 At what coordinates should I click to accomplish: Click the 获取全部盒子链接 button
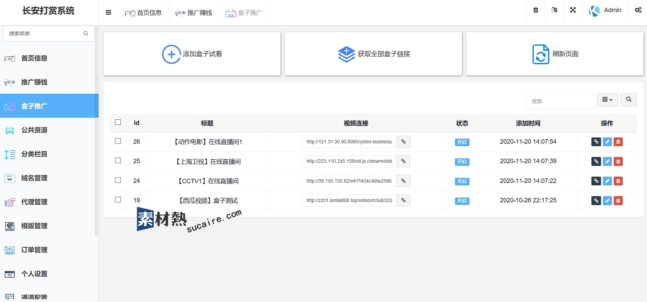coord(373,54)
